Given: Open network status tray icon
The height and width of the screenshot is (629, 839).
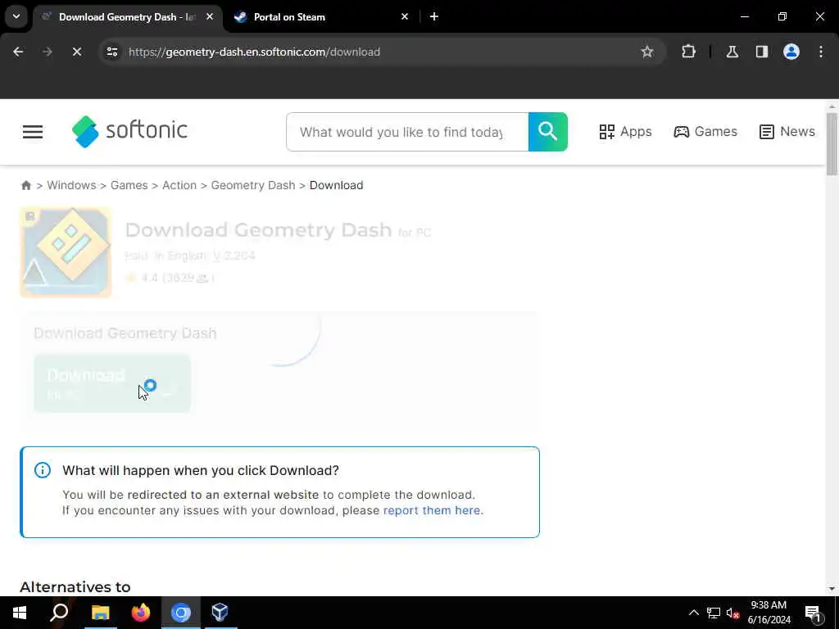Looking at the screenshot, I should point(714,613).
